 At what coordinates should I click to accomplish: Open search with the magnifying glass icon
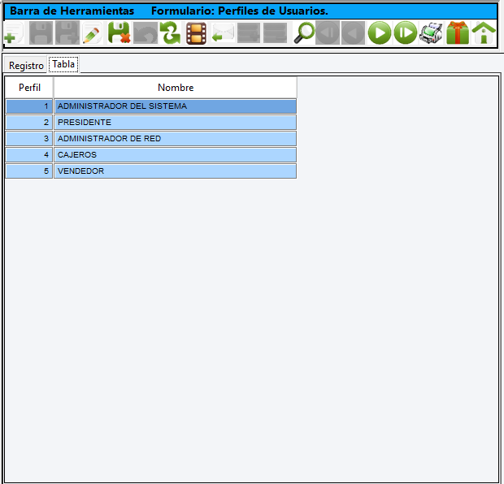click(x=304, y=32)
